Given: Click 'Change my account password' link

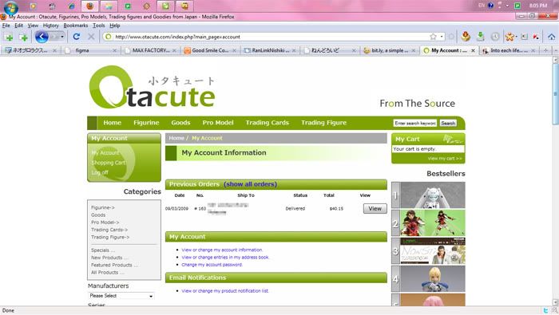Looking at the screenshot, I should [x=212, y=265].
